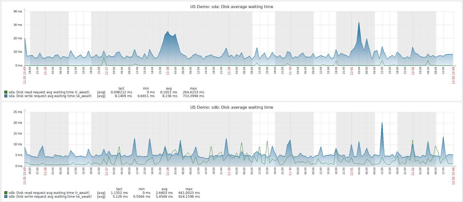The height and width of the screenshot is (202, 463).
Task: Click the sdb read avg value 2.6603 ms
Action: [164, 193]
